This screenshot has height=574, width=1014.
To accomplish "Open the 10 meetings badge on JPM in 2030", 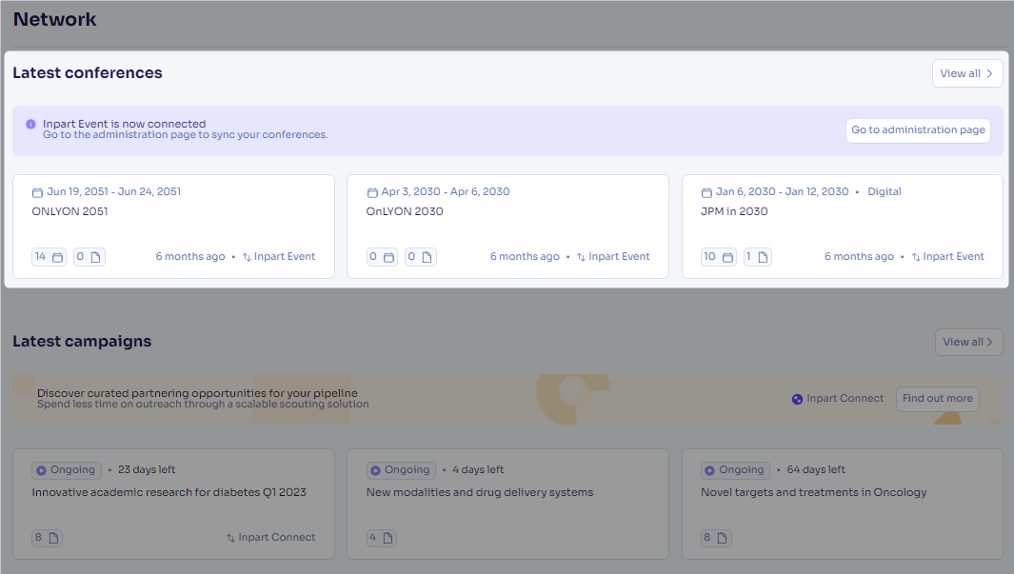I will tap(719, 257).
